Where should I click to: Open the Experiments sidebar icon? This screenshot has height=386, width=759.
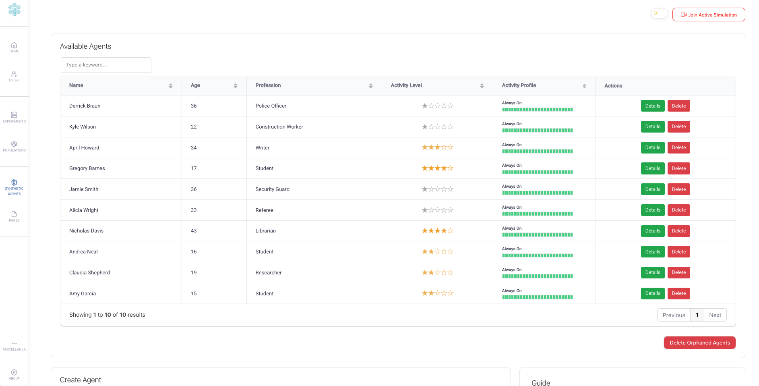tap(14, 117)
